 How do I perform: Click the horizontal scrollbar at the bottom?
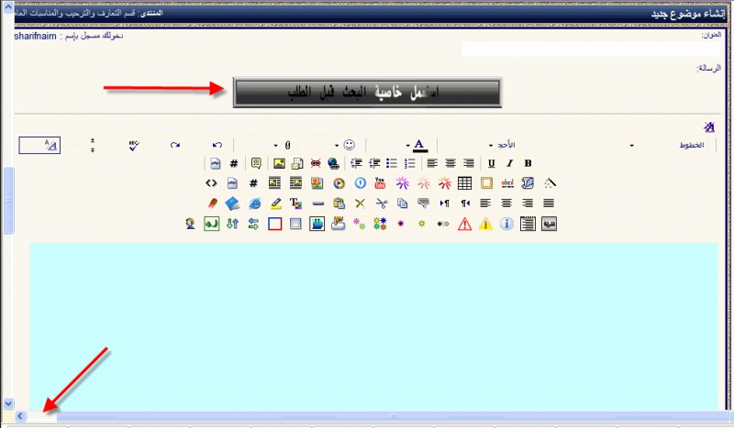[x=367, y=416]
